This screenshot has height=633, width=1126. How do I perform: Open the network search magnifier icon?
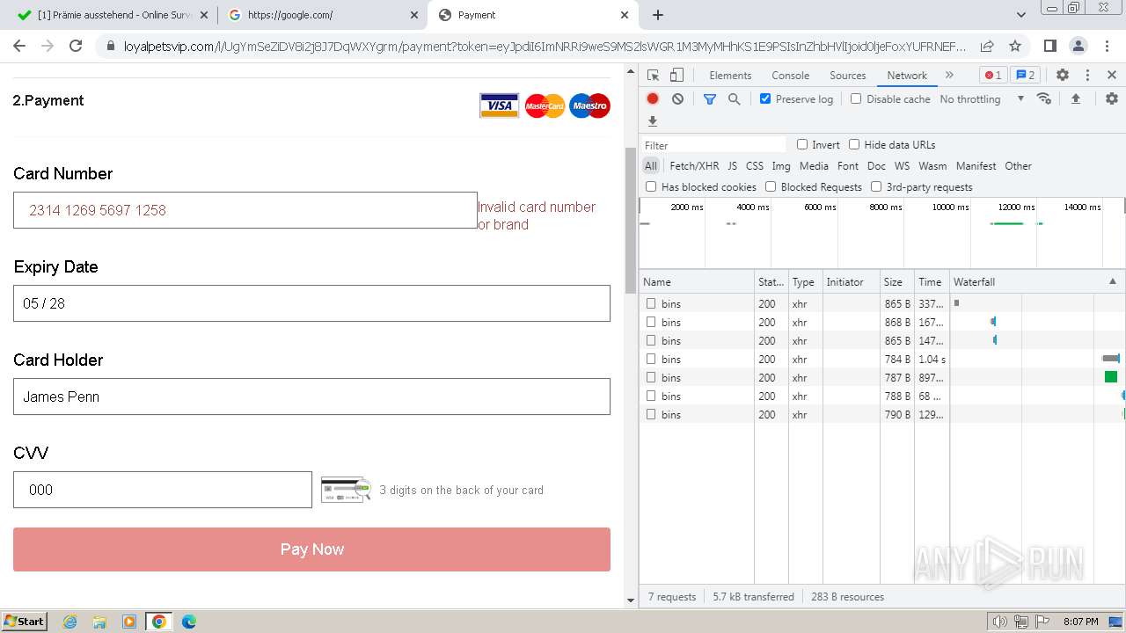click(x=735, y=99)
